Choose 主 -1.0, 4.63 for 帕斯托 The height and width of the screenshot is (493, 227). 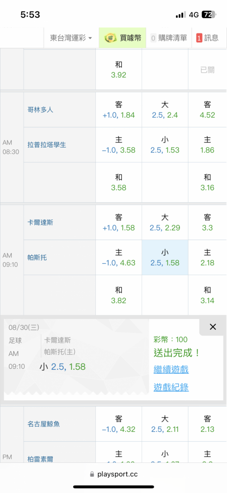coord(119,257)
